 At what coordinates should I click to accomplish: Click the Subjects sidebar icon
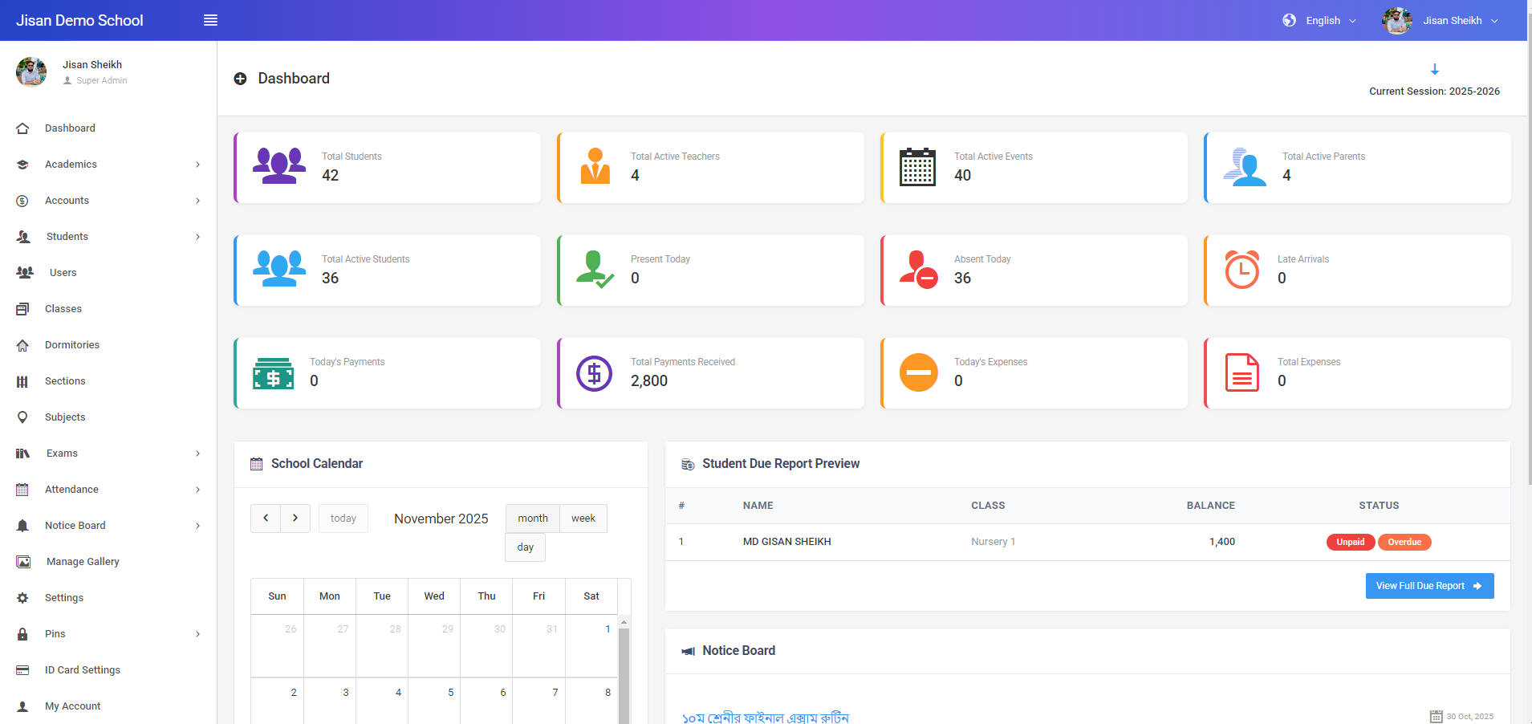point(23,417)
